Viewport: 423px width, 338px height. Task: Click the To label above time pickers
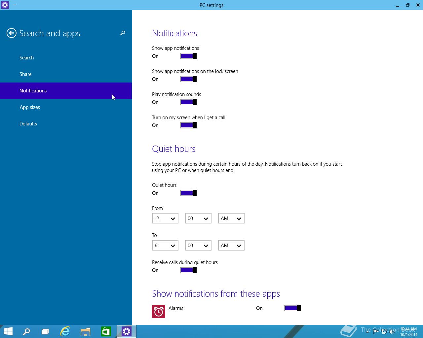pos(154,235)
